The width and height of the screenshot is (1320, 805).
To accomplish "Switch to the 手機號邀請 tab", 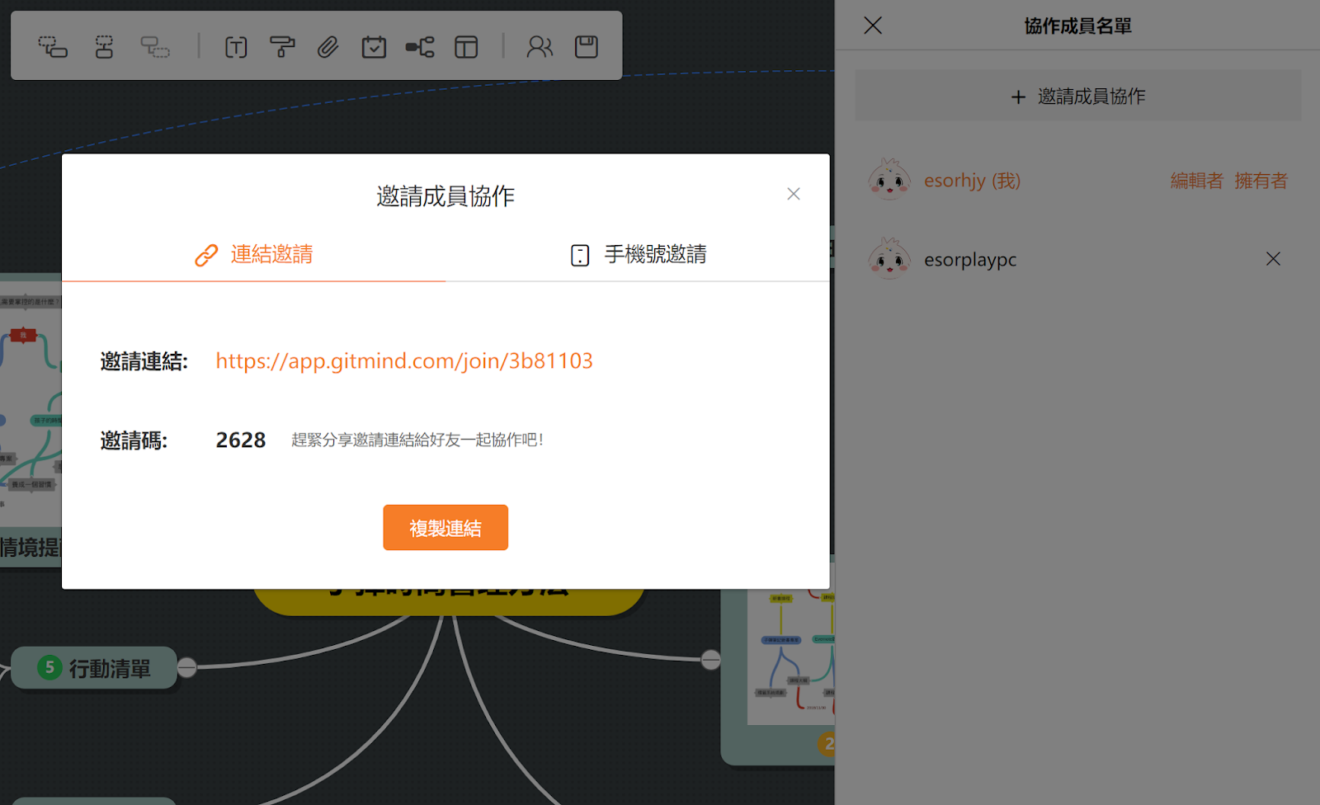I will [x=639, y=254].
